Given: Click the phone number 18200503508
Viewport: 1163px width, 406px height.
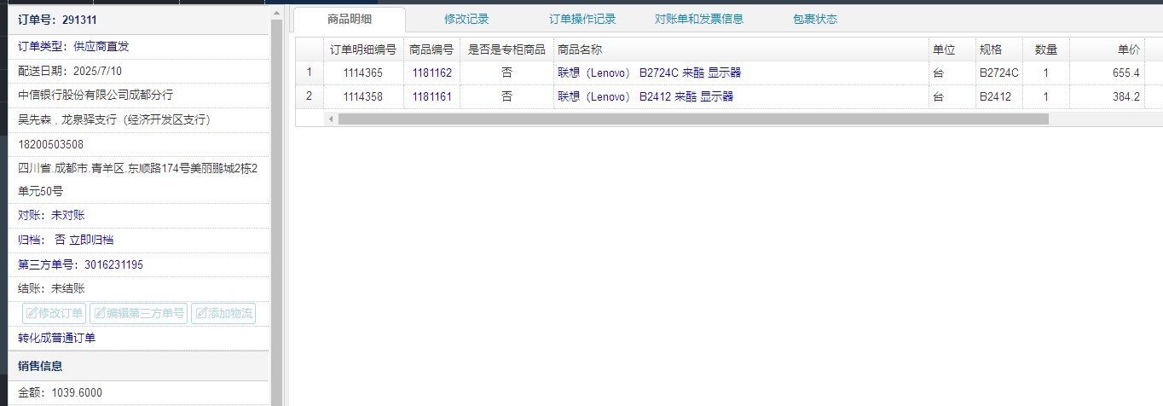Looking at the screenshot, I should click(51, 144).
